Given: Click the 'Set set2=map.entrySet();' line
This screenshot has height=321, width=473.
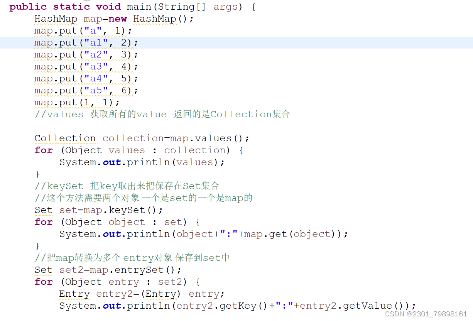Looking at the screenshot, I should [x=108, y=270].
